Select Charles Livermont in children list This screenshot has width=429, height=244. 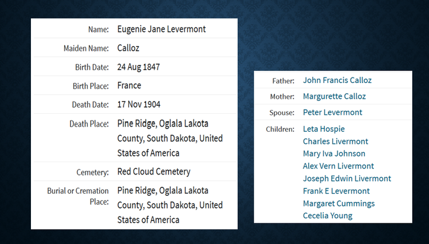[335, 141]
